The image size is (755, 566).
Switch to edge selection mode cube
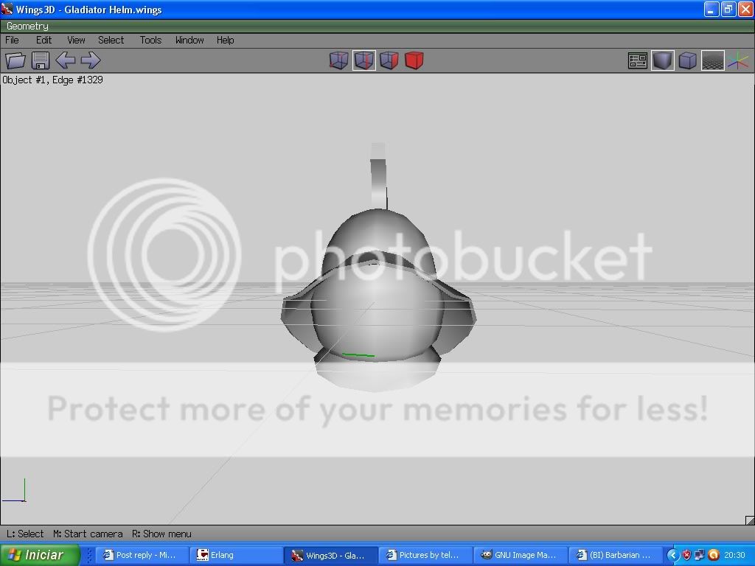363,60
